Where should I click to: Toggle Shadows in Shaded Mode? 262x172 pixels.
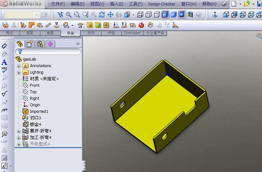click(x=182, y=15)
